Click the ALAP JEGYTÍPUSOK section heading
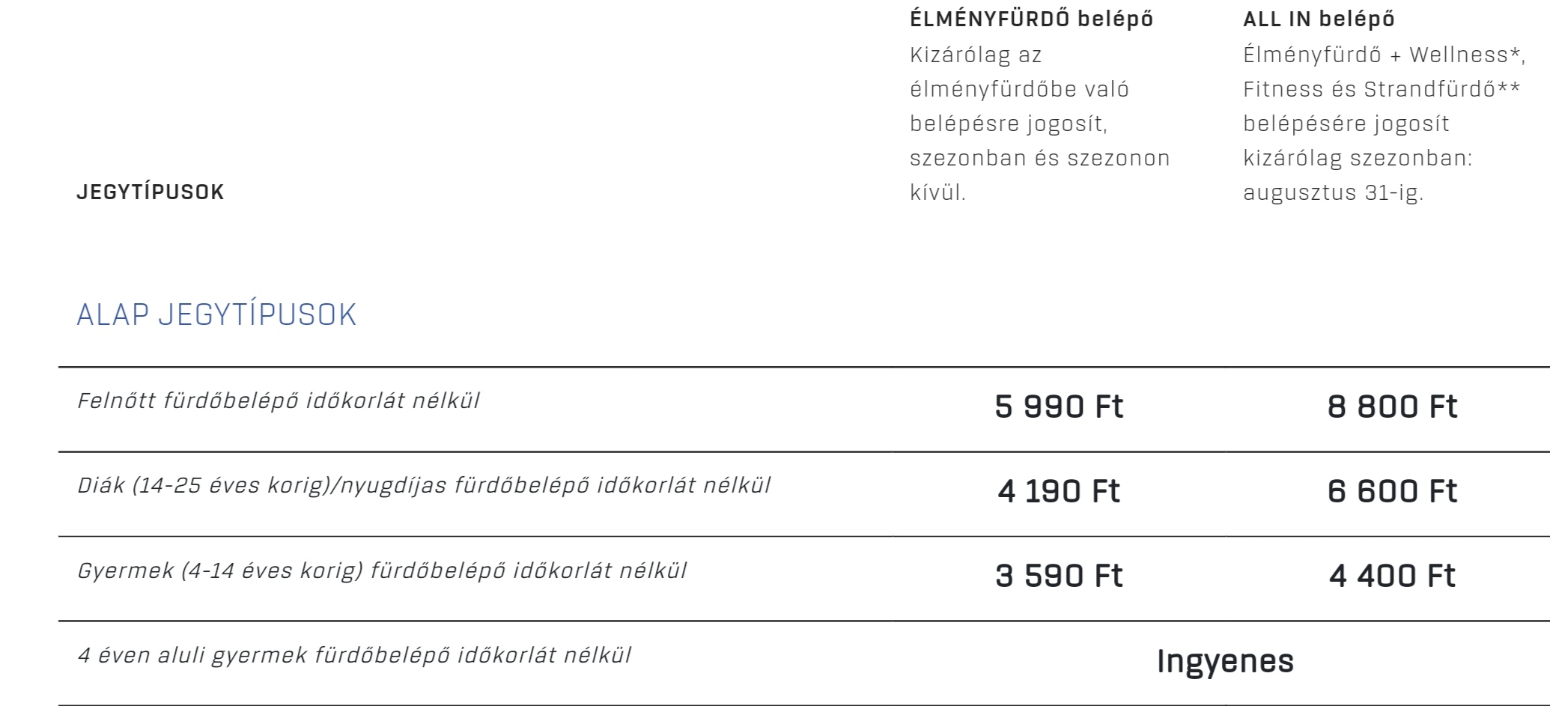 tap(216, 314)
